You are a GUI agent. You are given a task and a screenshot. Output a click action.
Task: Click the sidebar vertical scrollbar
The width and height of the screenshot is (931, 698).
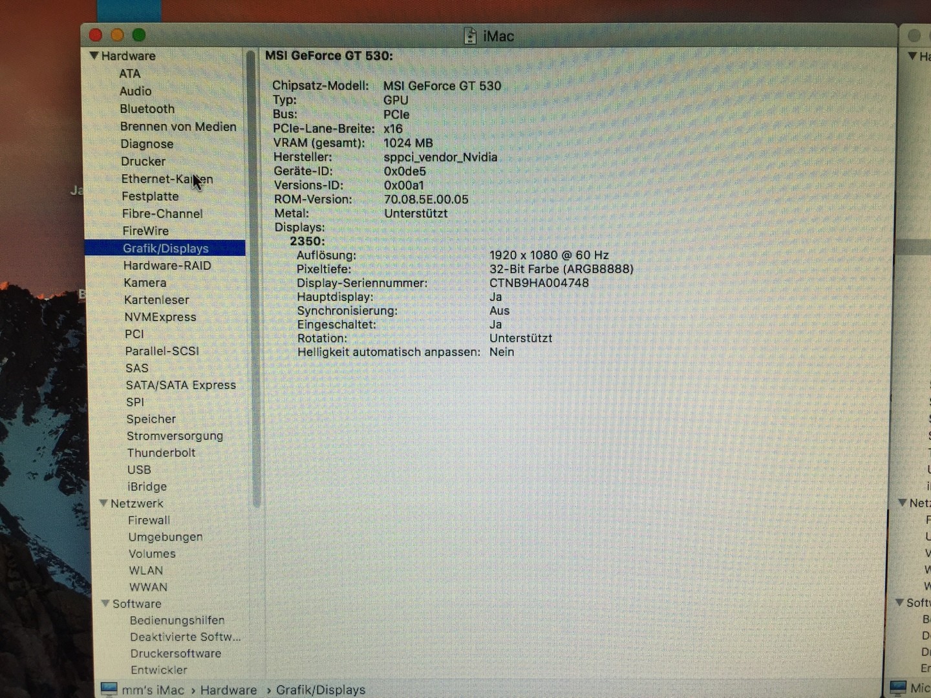(253, 278)
